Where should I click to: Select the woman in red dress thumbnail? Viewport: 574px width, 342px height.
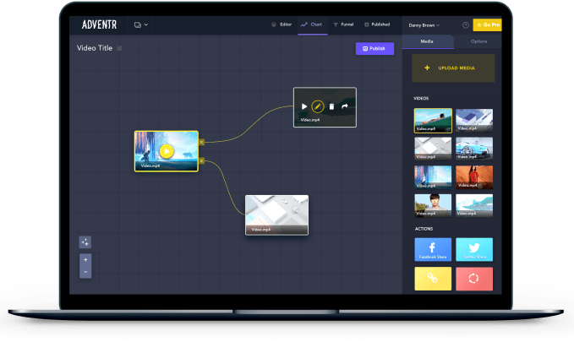[x=474, y=177]
